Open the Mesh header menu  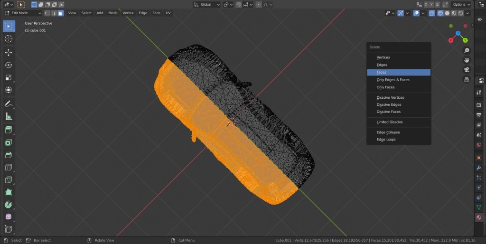[112, 13]
